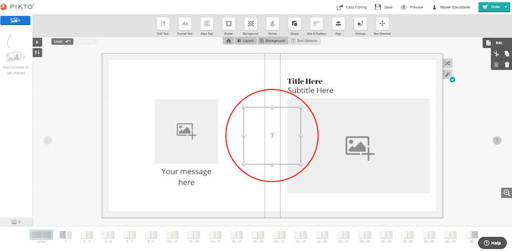Delete element using trash icon
Image resolution: width=512 pixels, height=252 pixels.
(x=507, y=65)
